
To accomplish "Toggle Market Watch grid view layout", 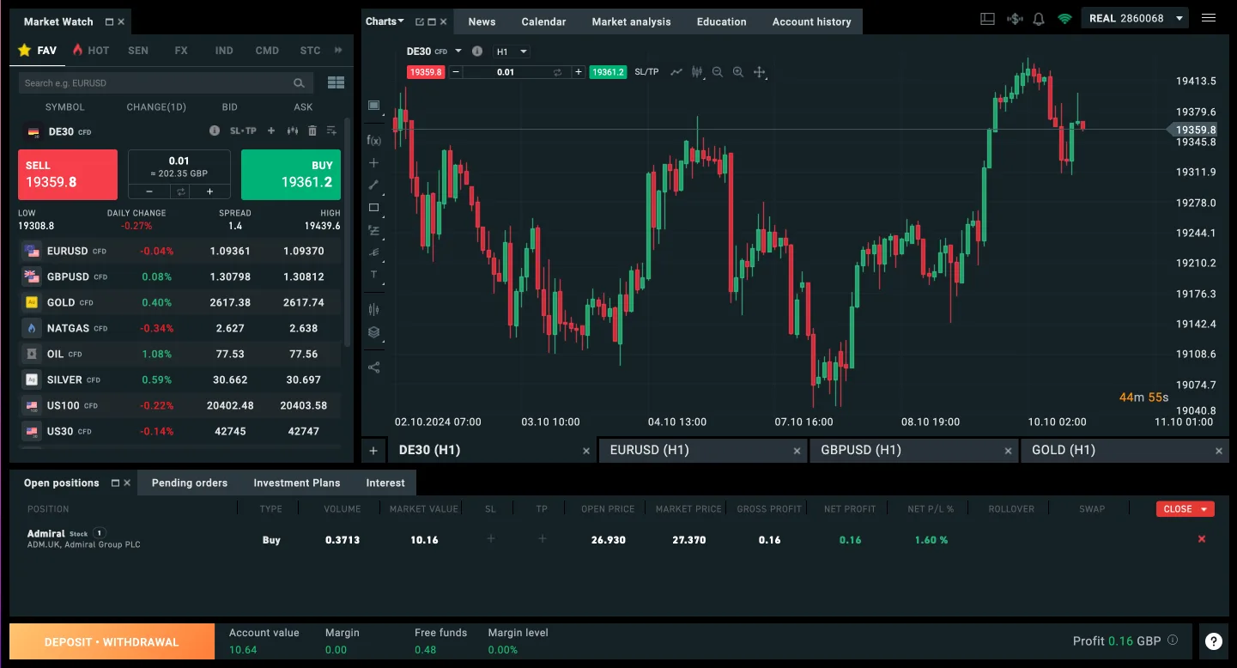I will 336,83.
